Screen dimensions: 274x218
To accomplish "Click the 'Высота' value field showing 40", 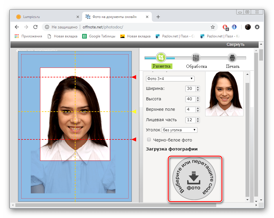I will 190,99.
